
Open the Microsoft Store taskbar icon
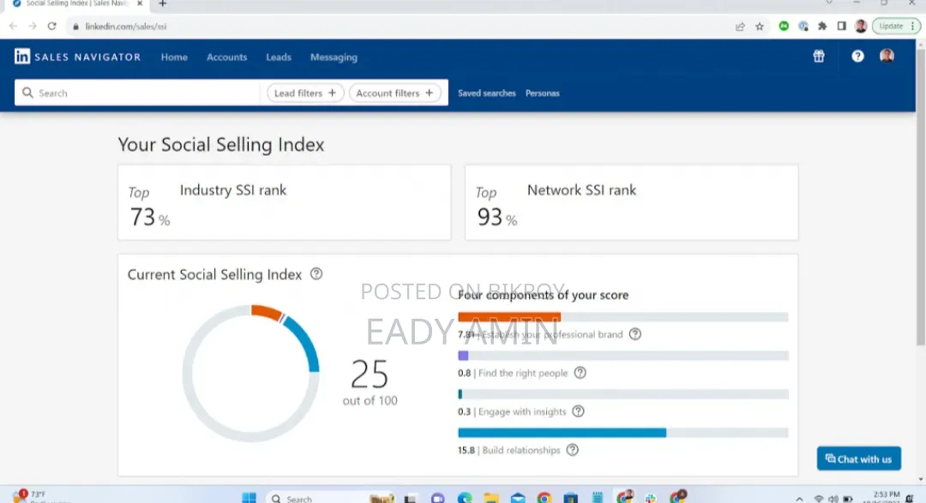(x=570, y=498)
